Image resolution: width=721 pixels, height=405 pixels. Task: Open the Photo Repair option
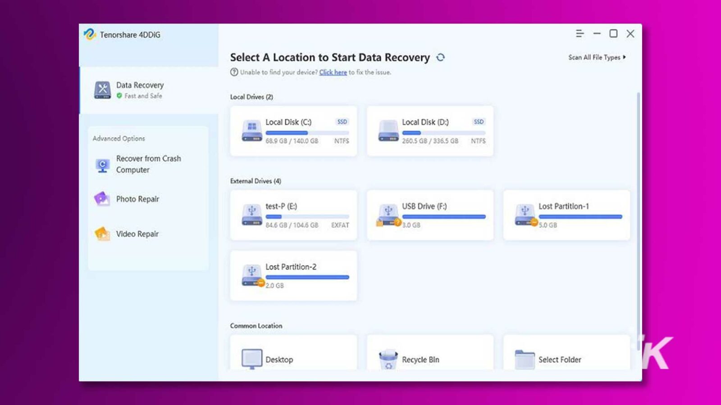coord(137,199)
